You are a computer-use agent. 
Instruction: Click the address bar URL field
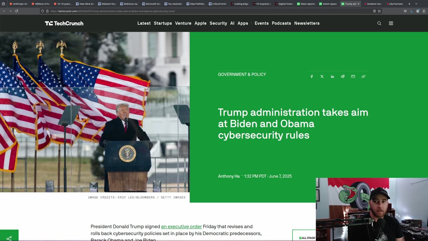tap(211, 11)
